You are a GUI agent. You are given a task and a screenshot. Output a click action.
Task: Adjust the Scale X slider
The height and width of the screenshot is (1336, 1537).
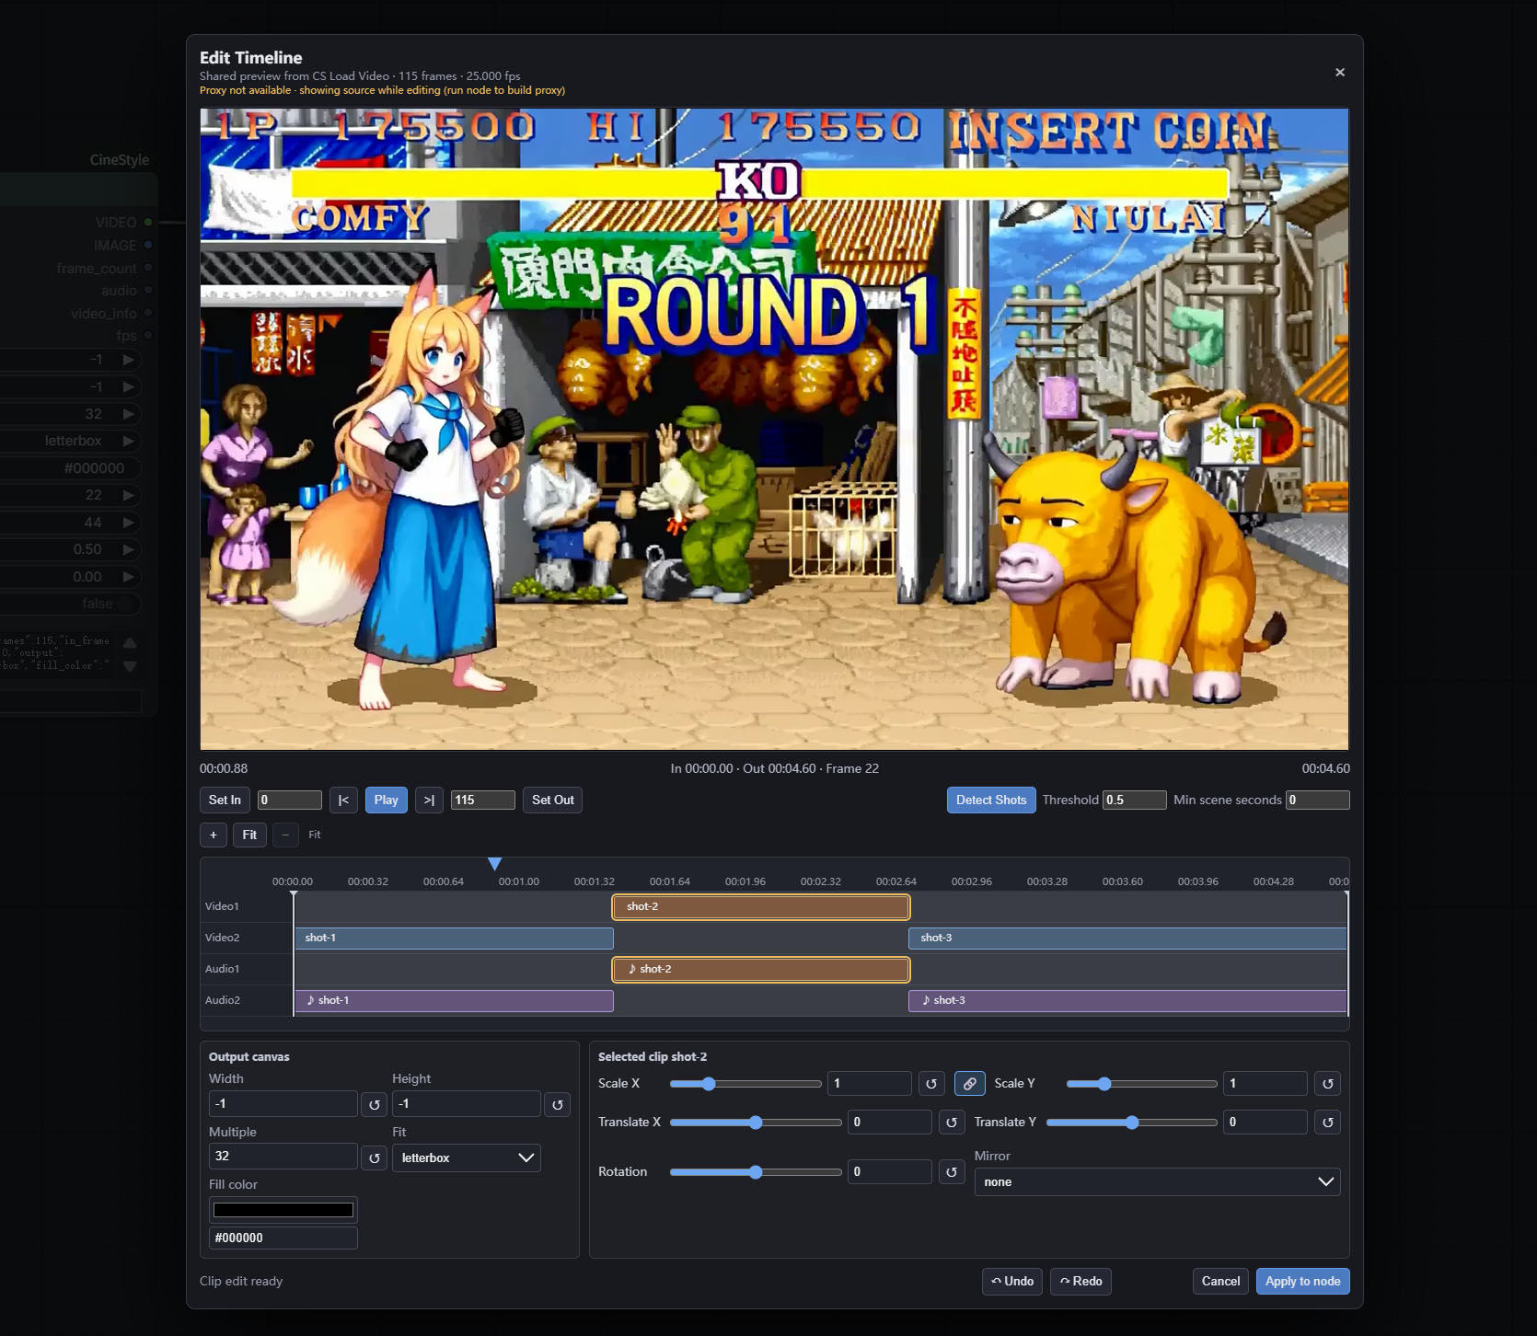745,1084
